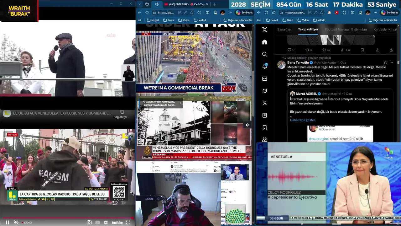
Task: Open Messages envelope in X sidebar
Action: coord(264,79)
